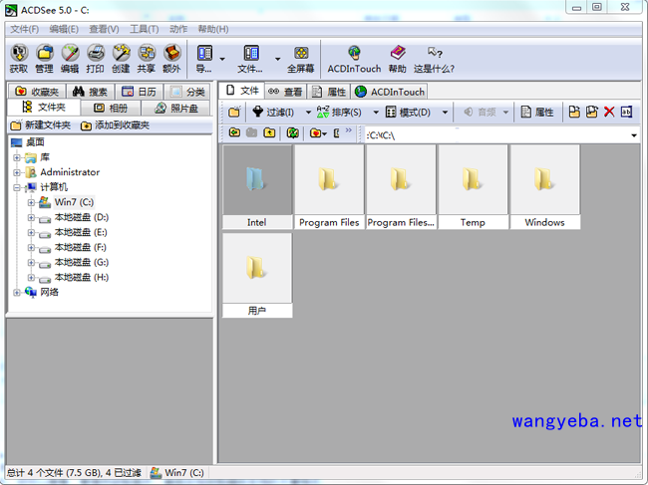The width and height of the screenshot is (648, 485).
Task: Click the 打印 (Print) toolbar icon
Action: [x=96, y=58]
